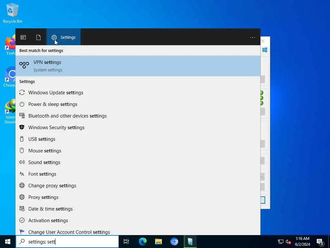Click the Activation checkmark circle icon

coord(22,220)
